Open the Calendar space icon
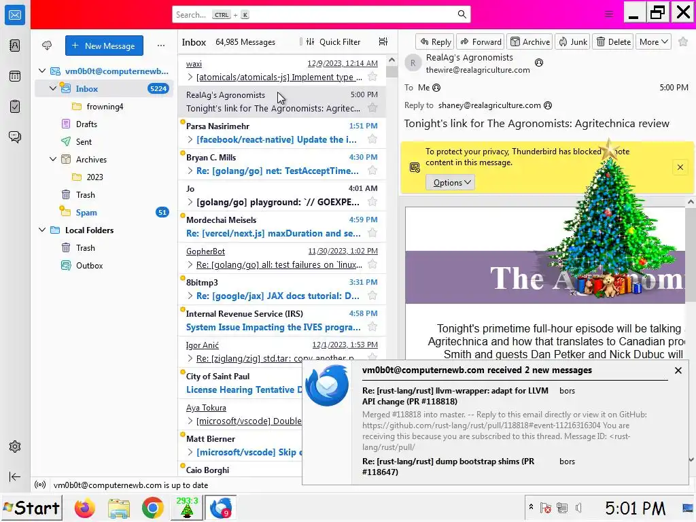 tap(15, 76)
